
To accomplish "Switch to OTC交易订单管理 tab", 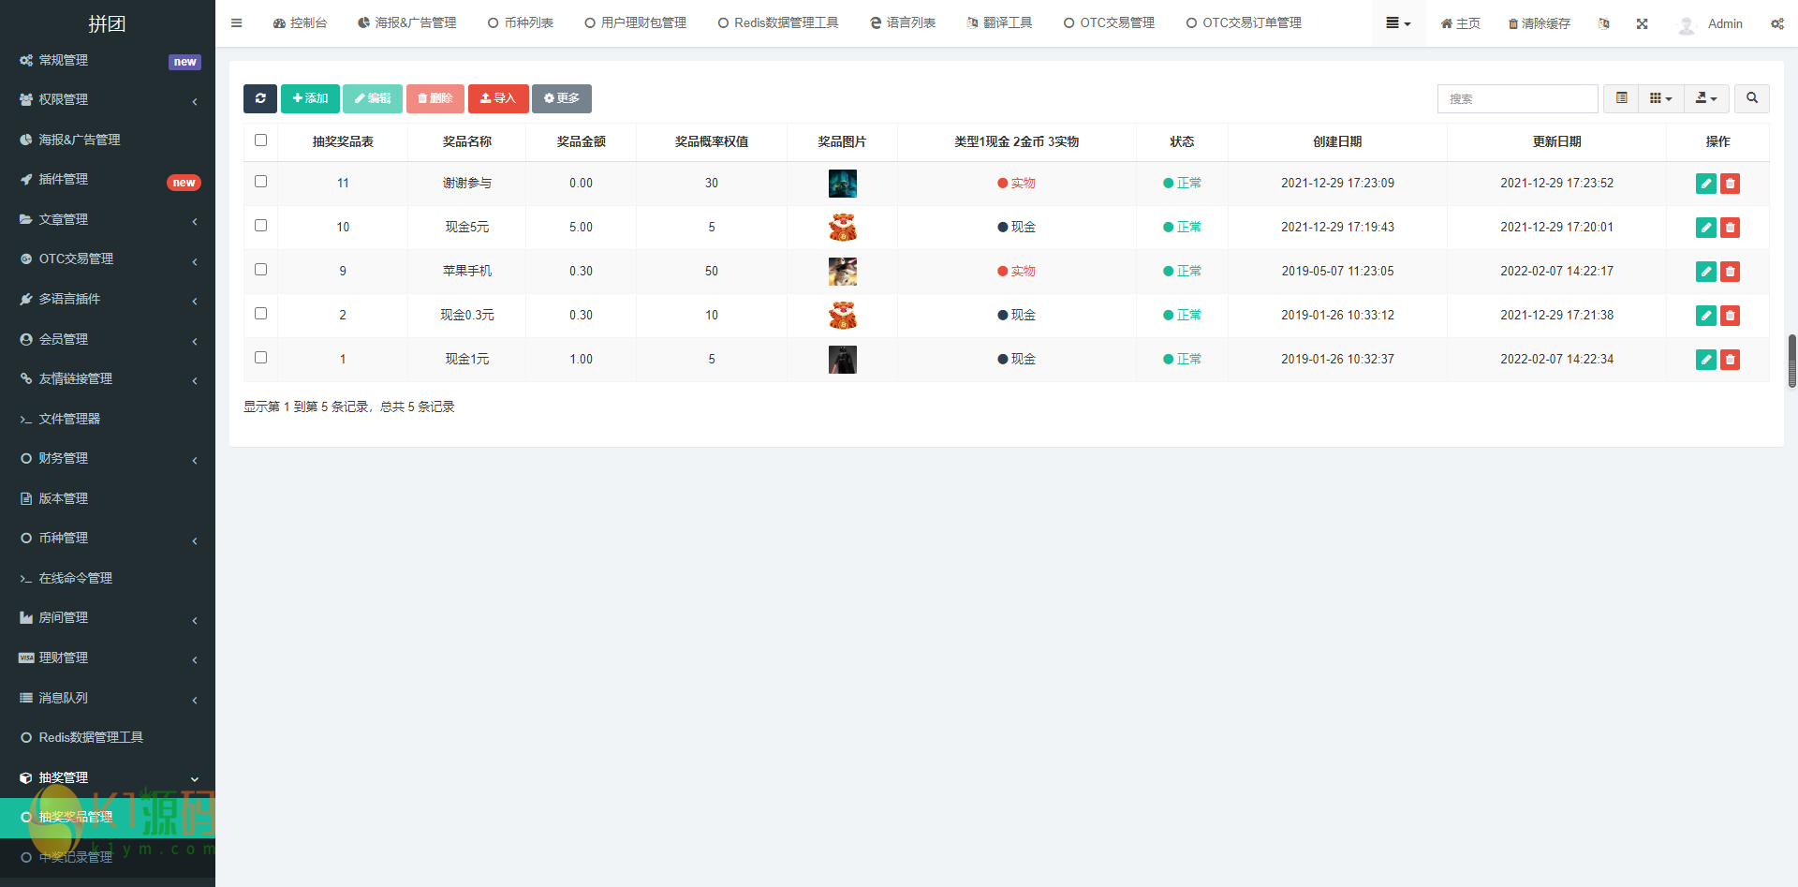I will coord(1244,23).
